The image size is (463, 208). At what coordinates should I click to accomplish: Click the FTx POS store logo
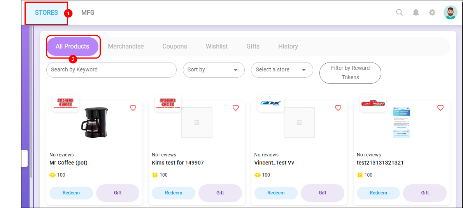[270, 103]
